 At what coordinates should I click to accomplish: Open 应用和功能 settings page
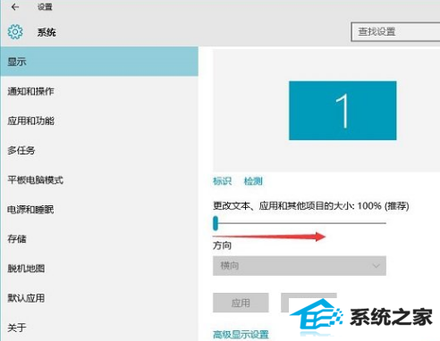point(99,121)
